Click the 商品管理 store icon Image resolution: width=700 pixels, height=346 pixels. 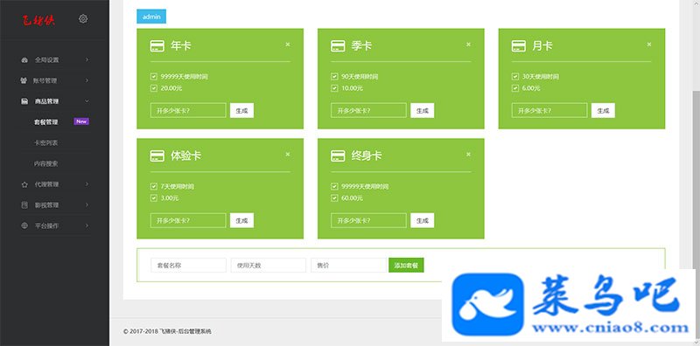[x=24, y=101]
